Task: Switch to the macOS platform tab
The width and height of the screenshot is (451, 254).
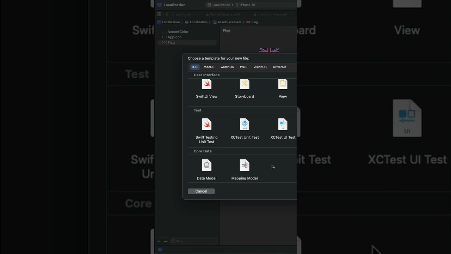Action: click(209, 67)
